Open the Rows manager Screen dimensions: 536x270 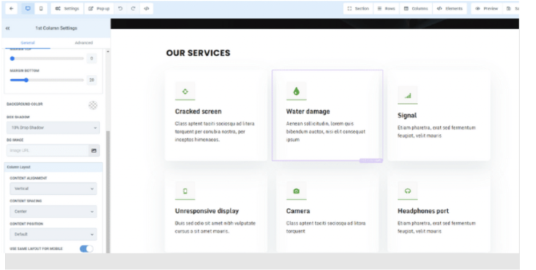386,9
